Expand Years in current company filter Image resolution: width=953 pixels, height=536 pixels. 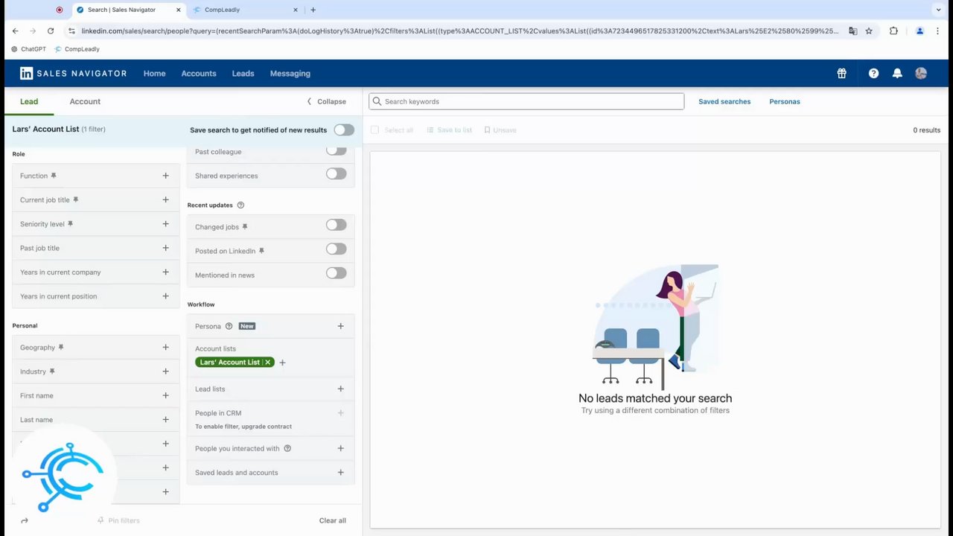point(165,272)
